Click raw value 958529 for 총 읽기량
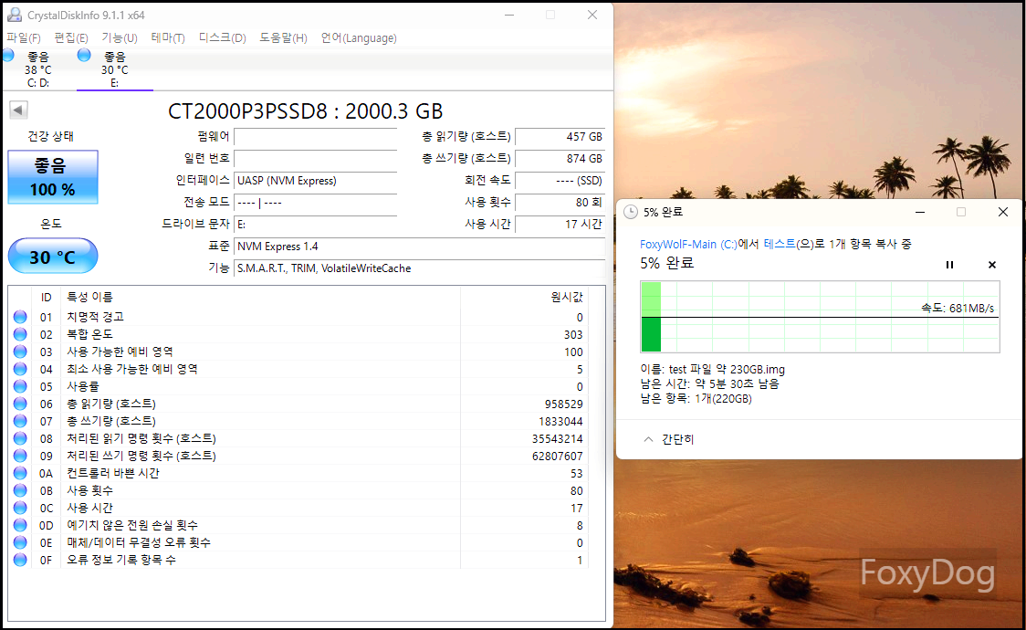This screenshot has width=1026, height=630. (x=563, y=404)
